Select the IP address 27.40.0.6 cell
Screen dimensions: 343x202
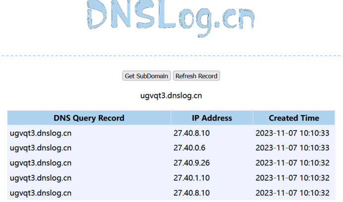click(x=189, y=148)
